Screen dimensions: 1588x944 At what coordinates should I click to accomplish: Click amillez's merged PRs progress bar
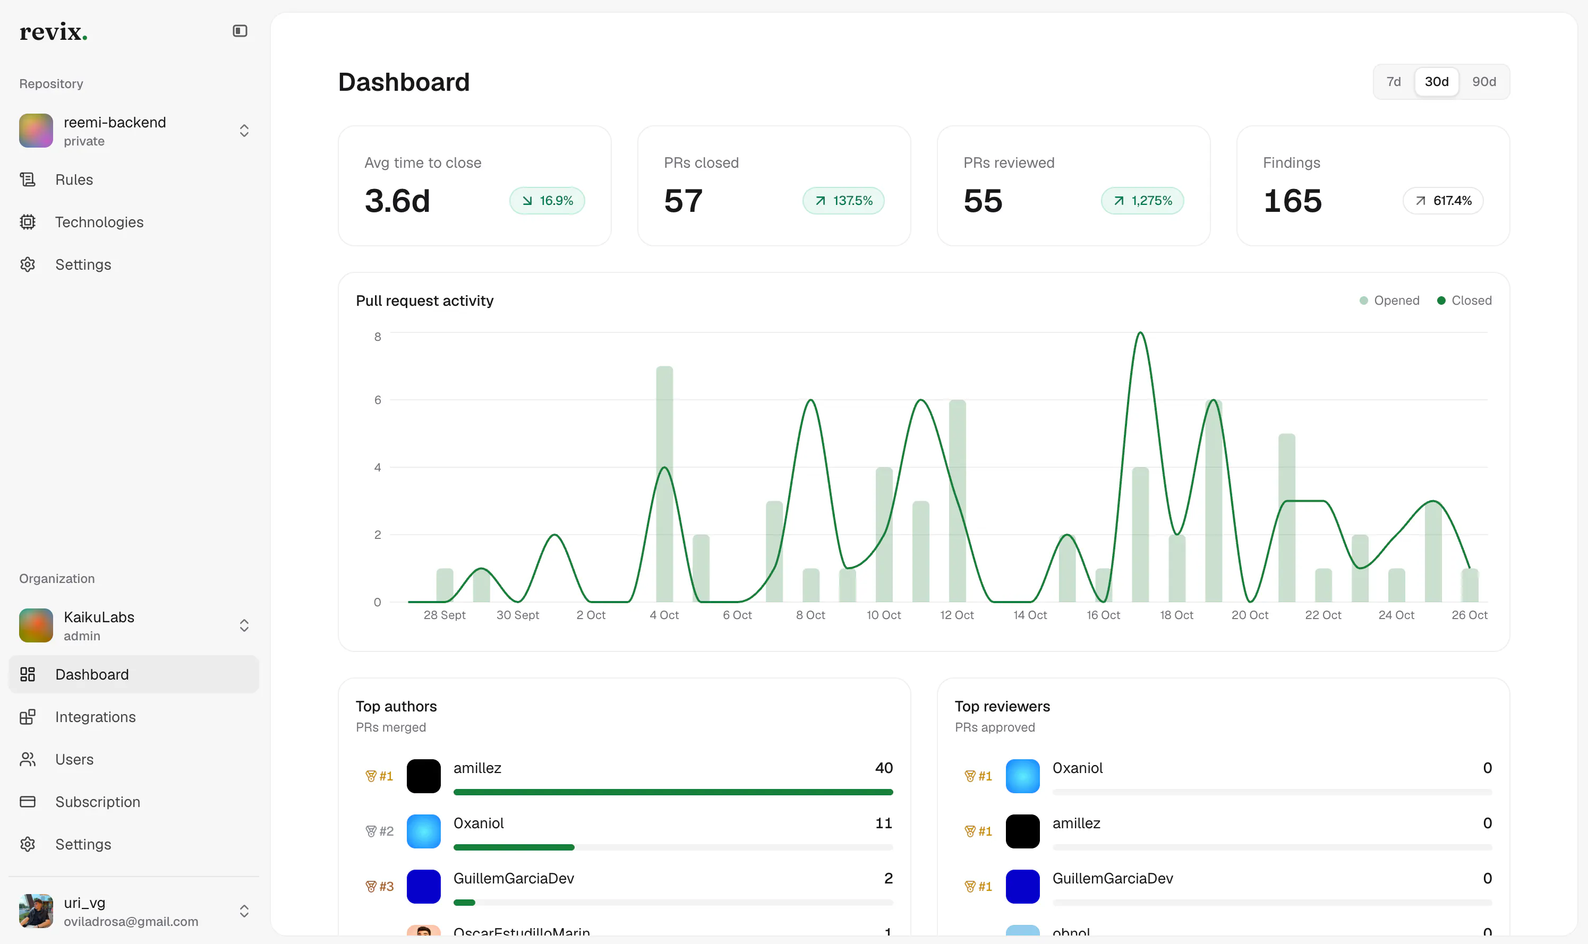tap(673, 792)
